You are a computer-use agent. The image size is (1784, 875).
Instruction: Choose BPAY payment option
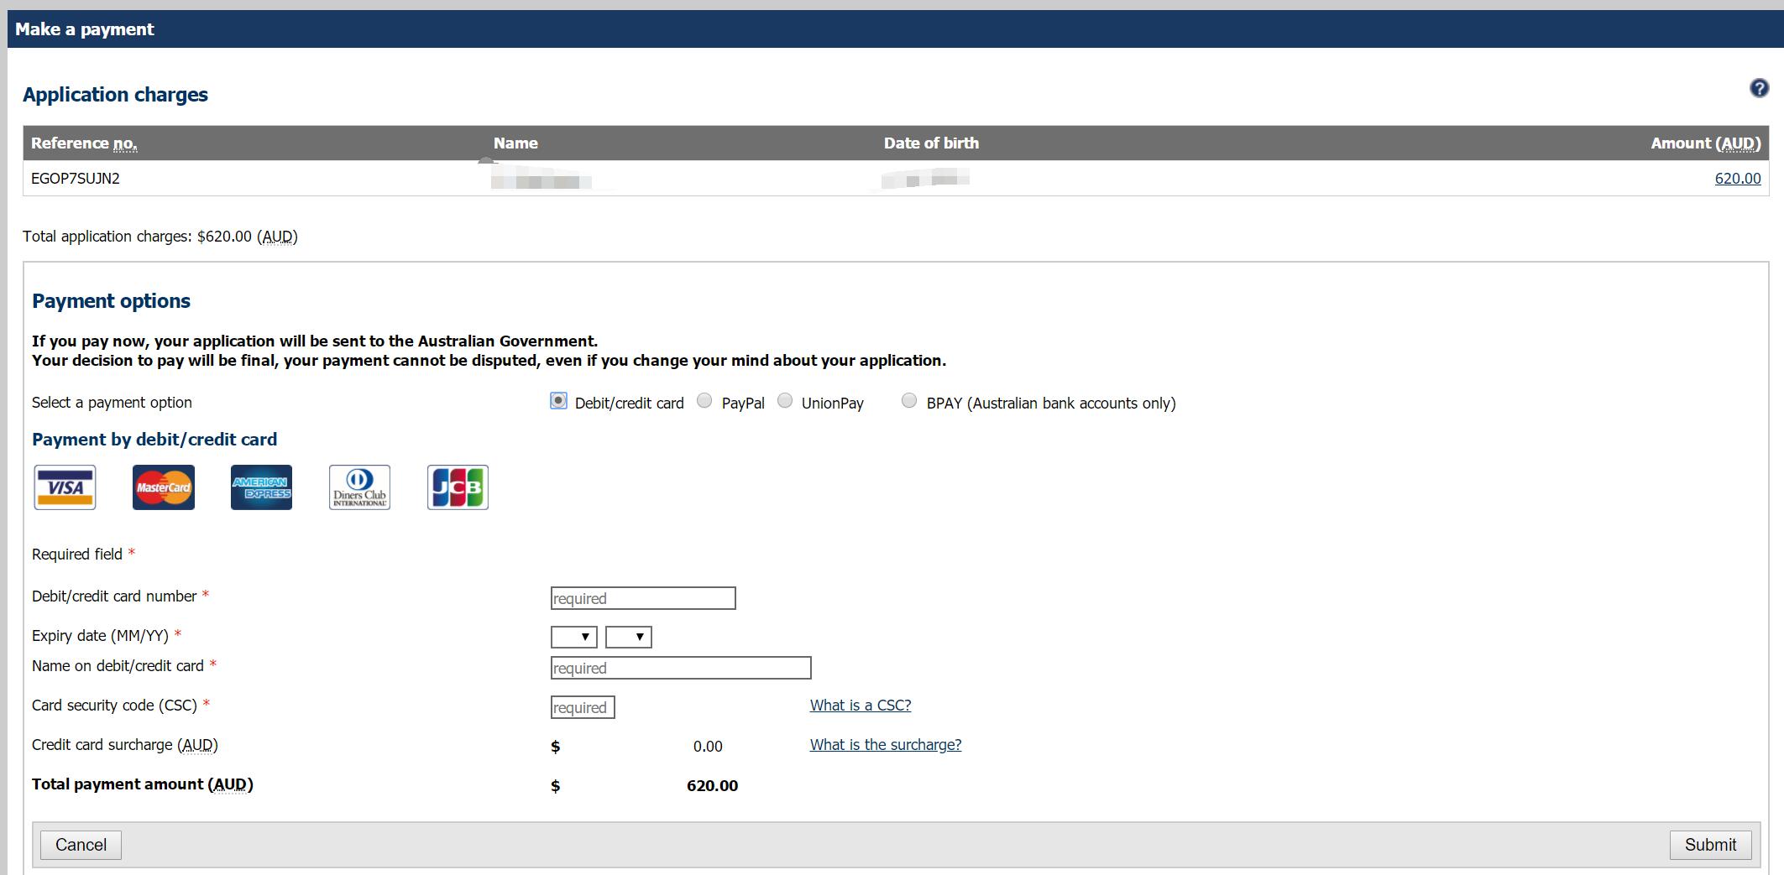[x=909, y=401]
